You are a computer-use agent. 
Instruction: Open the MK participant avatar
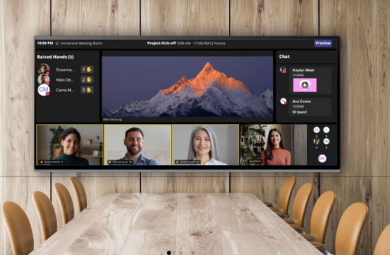(x=322, y=158)
